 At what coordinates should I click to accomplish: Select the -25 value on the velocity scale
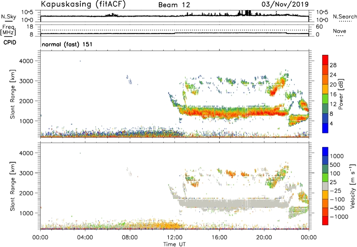click(336, 191)
